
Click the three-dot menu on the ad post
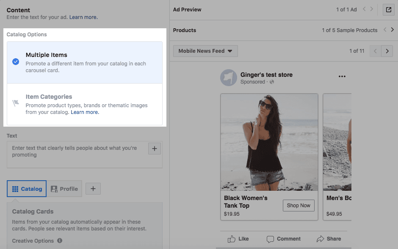coord(342,76)
